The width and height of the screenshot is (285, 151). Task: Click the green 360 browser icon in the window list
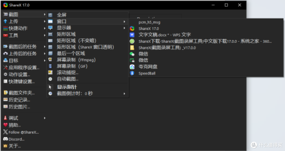pyautogui.click(x=132, y=41)
